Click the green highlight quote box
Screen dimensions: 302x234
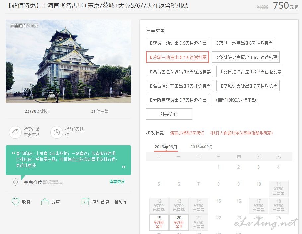68,160
